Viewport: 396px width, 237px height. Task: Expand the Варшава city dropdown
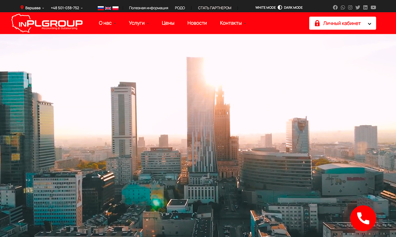click(x=32, y=8)
